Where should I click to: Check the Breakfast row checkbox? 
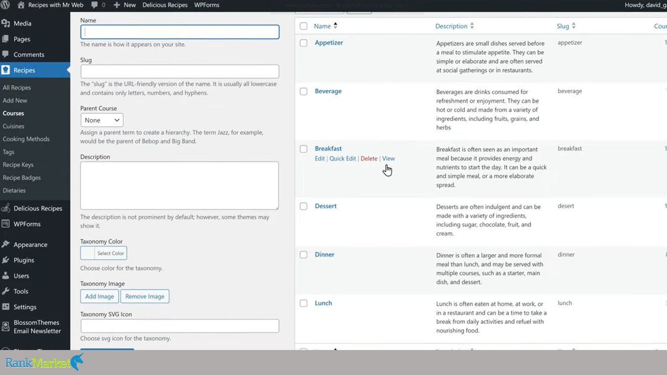tap(304, 149)
